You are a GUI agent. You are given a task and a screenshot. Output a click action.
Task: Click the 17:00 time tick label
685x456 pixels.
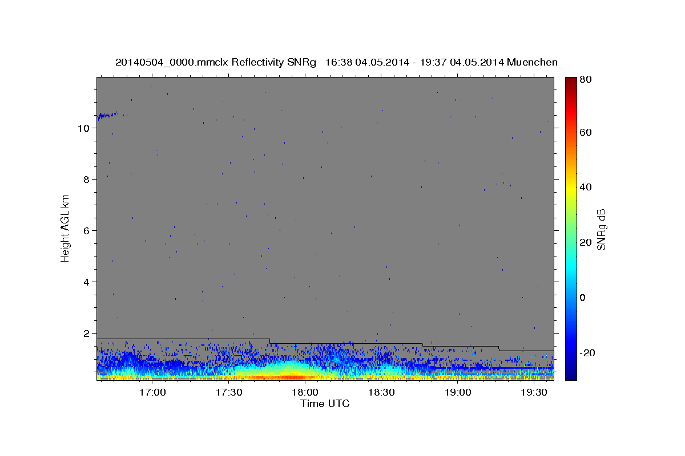(153, 392)
